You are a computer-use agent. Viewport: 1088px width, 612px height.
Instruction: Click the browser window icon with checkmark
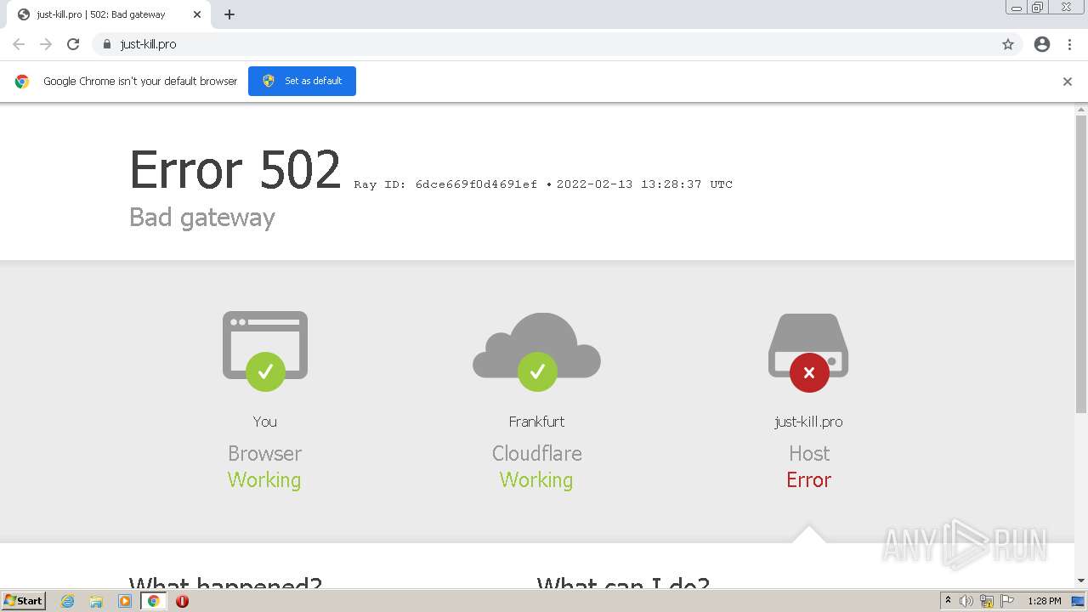[x=265, y=350]
